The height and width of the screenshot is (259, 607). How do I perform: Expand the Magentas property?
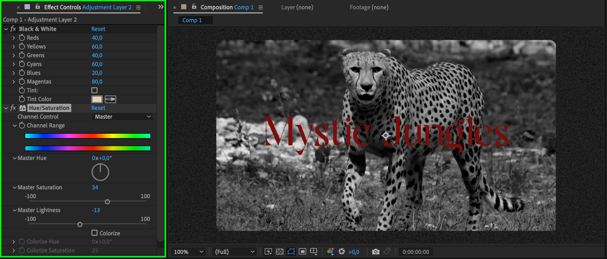tap(14, 81)
